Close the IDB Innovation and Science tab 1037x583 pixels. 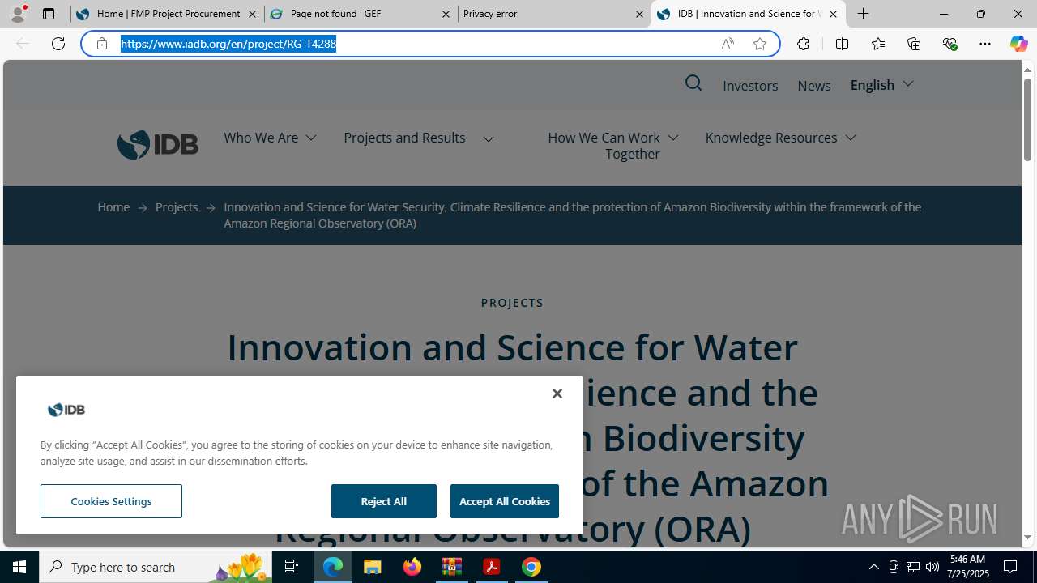[x=833, y=14]
